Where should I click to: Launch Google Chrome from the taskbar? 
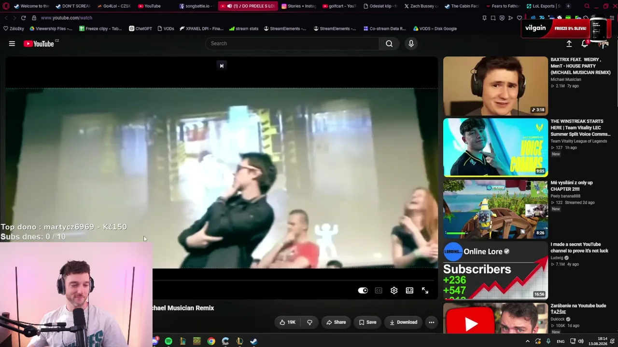[211, 341]
